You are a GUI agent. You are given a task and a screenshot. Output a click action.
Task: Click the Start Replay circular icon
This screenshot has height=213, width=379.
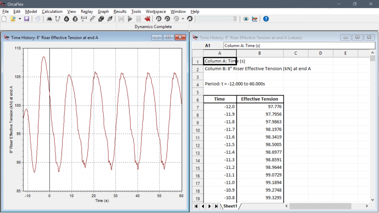click(158, 19)
